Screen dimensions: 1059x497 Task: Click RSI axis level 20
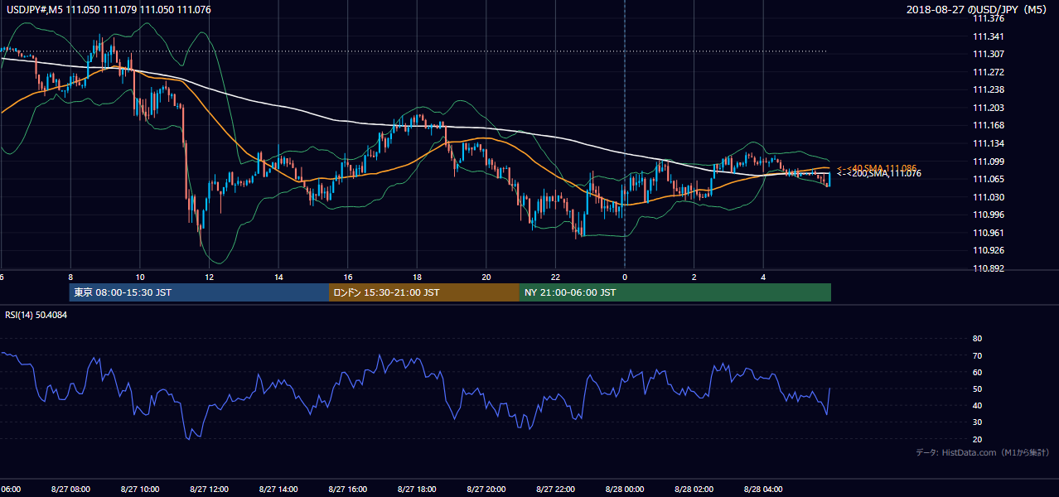pyautogui.click(x=977, y=439)
